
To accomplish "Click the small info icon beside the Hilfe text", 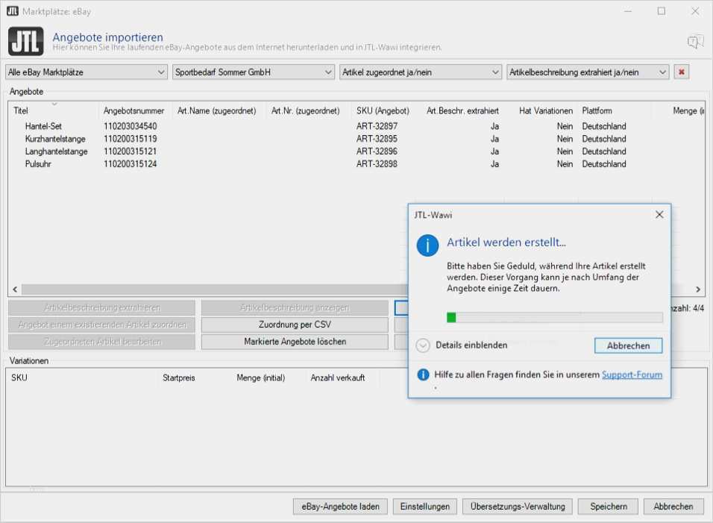I will coord(423,375).
